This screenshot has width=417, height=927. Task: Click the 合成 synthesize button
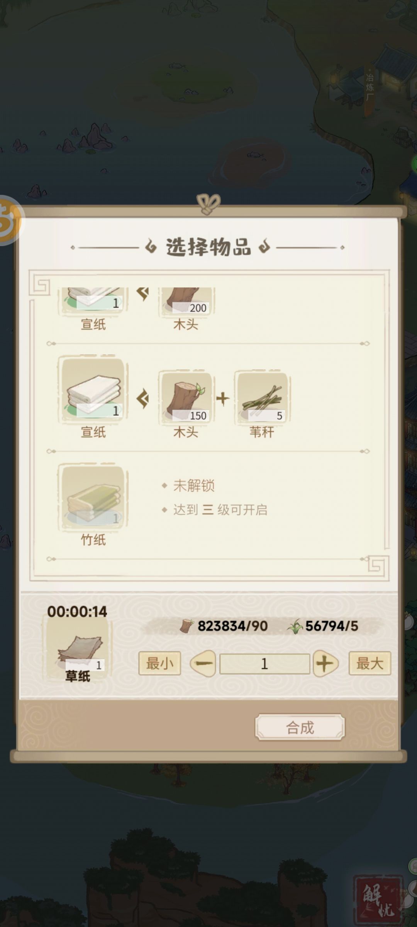pos(300,727)
